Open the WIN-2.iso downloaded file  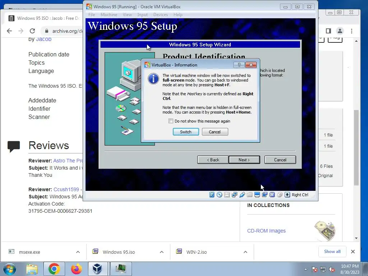197,252
